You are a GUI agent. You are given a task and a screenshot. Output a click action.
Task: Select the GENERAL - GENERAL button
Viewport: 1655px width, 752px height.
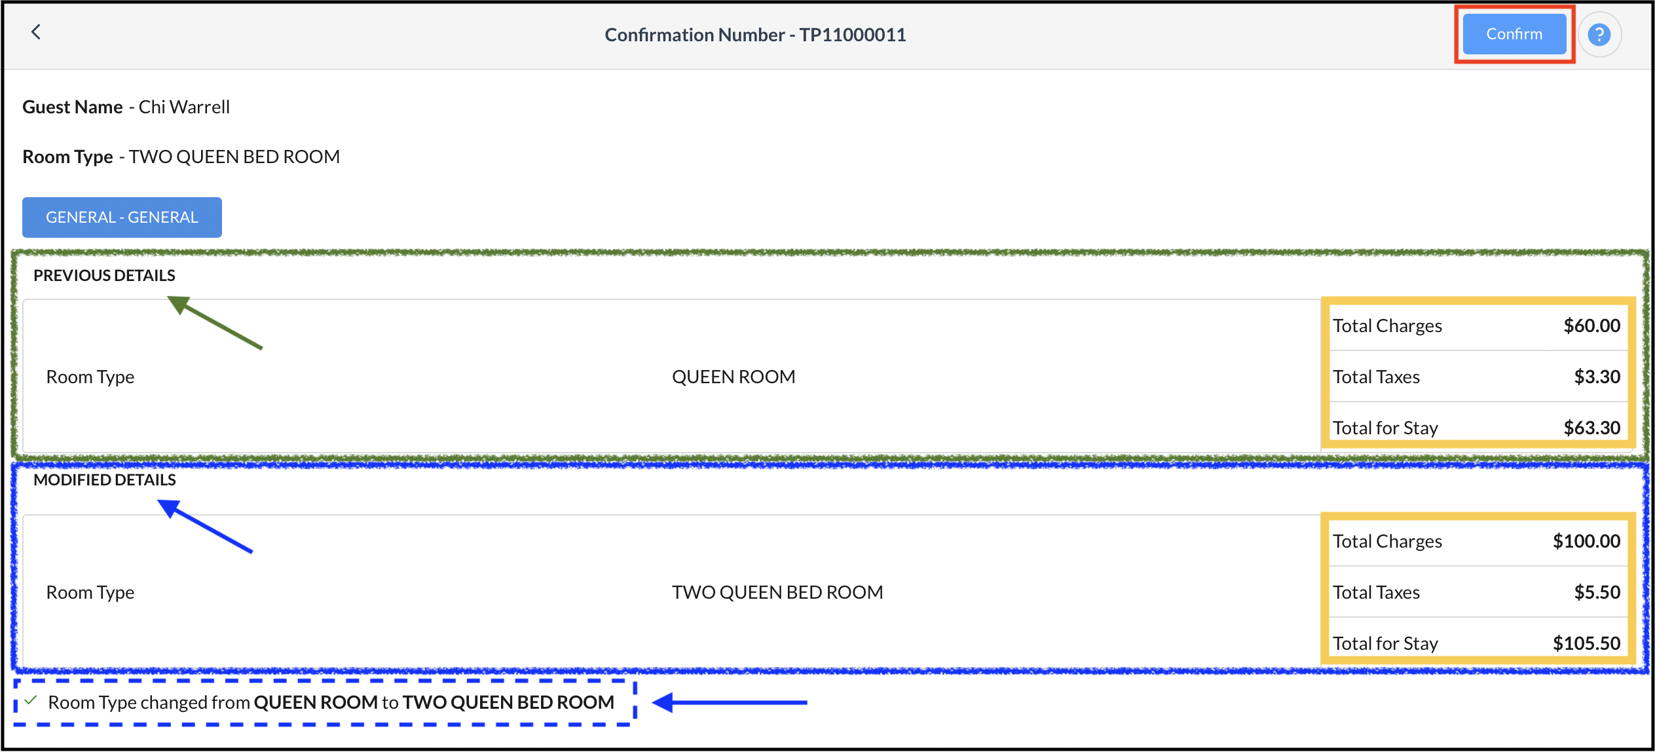pyautogui.click(x=122, y=217)
